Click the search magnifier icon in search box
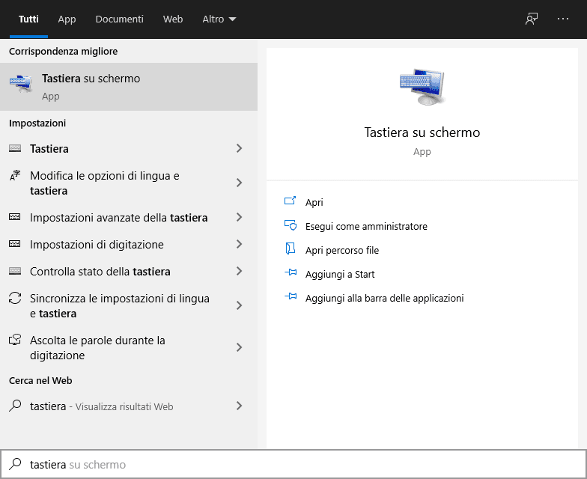 15,465
